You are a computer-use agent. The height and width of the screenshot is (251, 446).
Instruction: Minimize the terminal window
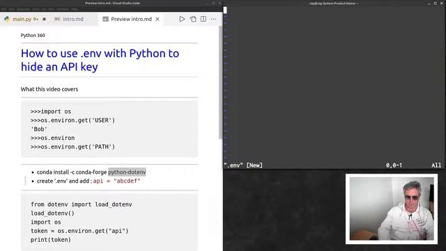point(429,3)
